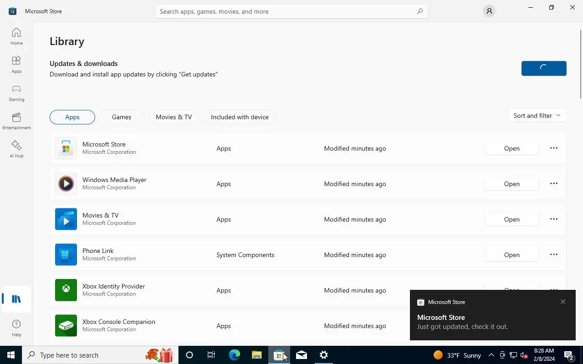583x364 pixels.
Task: Open Help in the sidebar
Action: coord(16,328)
